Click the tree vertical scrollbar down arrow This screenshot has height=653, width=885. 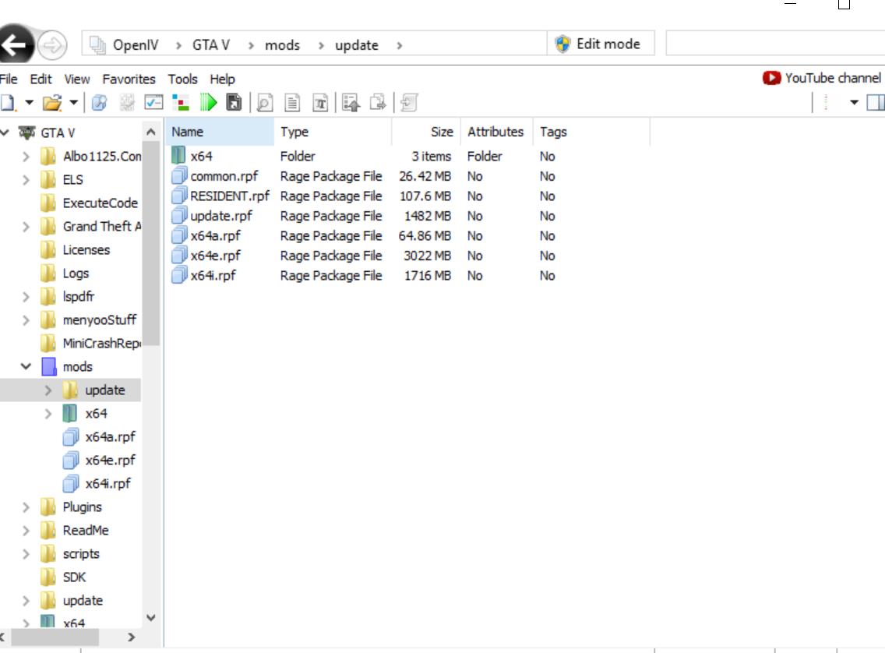[150, 618]
